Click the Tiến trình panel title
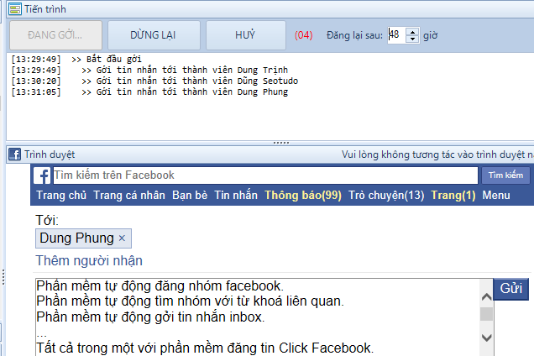The width and height of the screenshot is (534, 356). click(x=45, y=9)
